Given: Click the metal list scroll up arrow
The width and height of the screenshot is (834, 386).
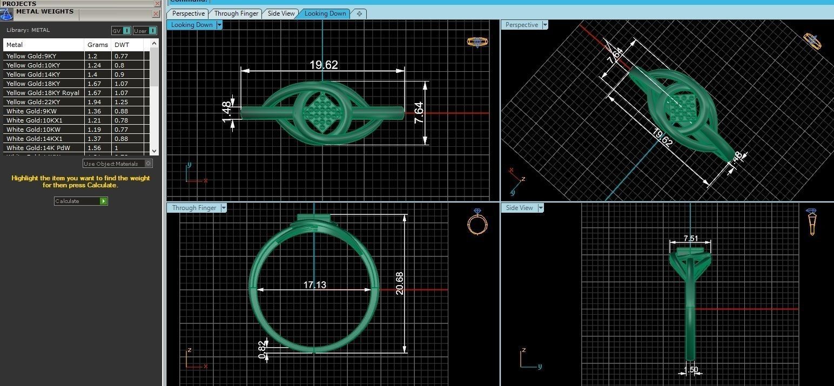Looking at the screenshot, I should click(154, 43).
